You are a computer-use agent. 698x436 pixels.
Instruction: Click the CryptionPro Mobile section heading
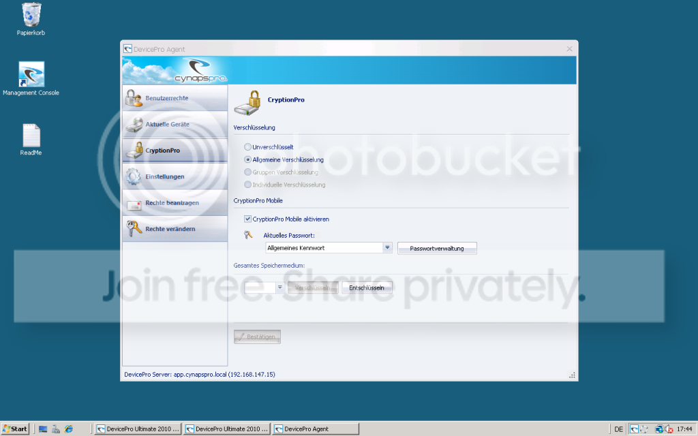[258, 201]
